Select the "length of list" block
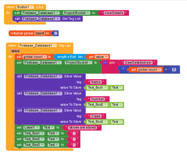 pos(70,57)
